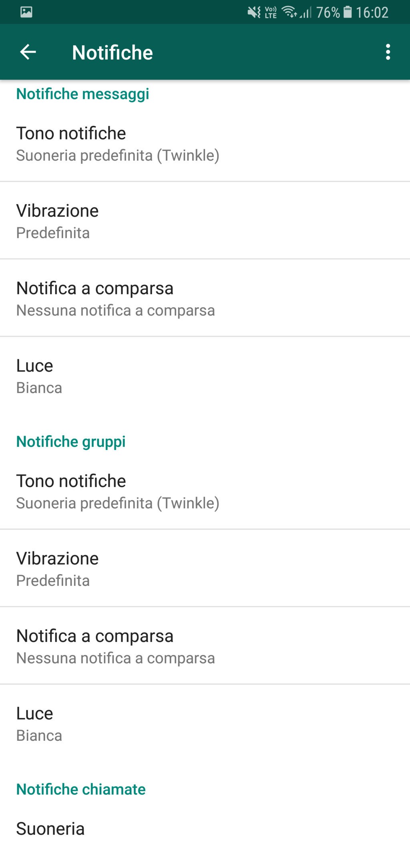Open Suoneria setting for calls
The image size is (410, 843).
point(50,829)
